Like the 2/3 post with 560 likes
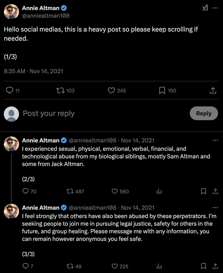Image resolution: width=223 pixels, height=273 pixels. tap(115, 191)
